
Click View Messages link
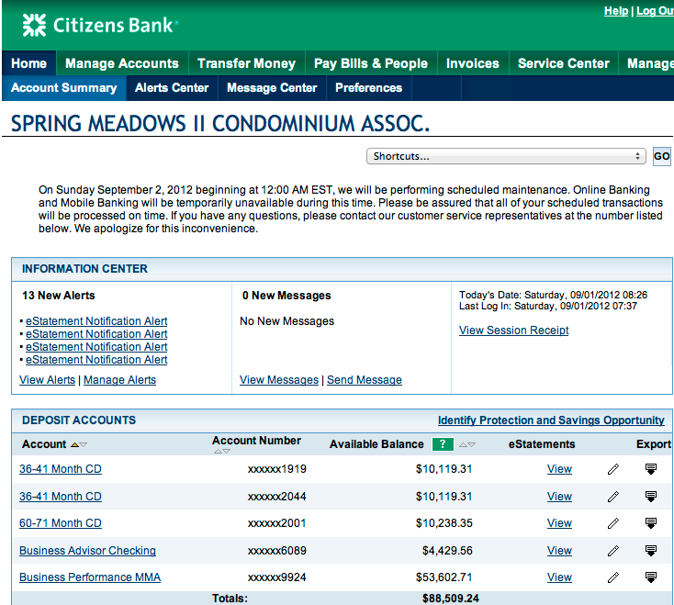tap(279, 380)
